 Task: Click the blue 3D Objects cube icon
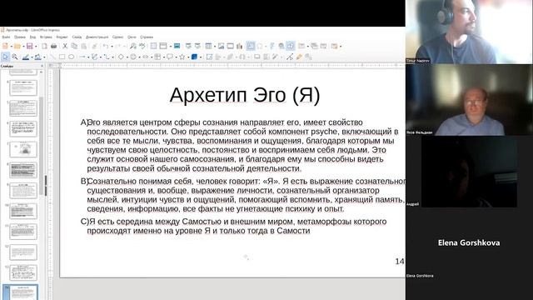click(194, 57)
